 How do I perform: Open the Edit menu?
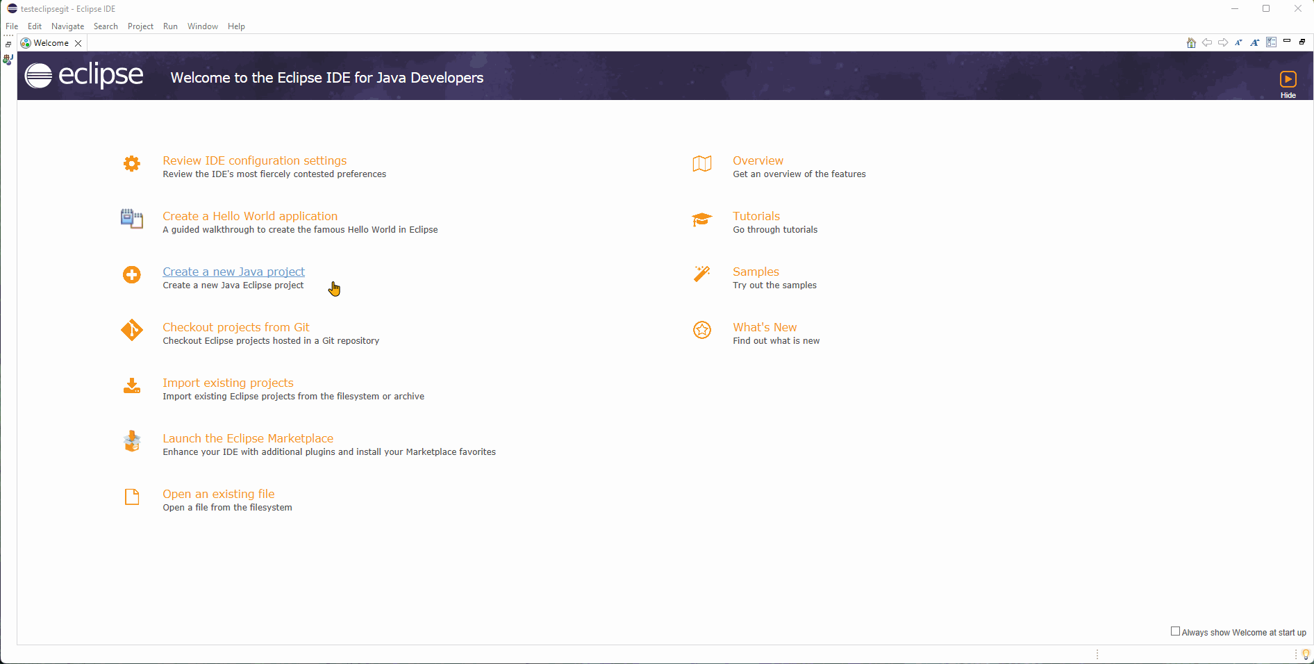(x=35, y=26)
